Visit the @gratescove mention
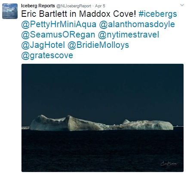 coord(47,56)
